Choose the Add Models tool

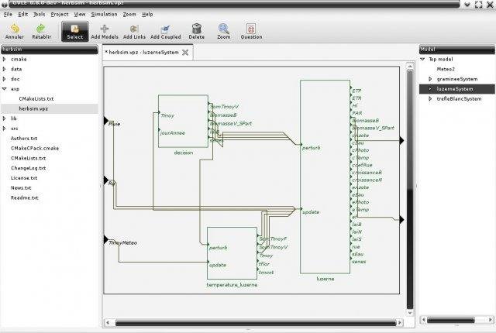point(105,28)
